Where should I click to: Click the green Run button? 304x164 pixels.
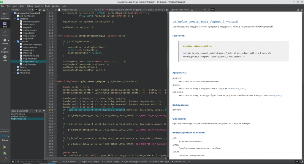click(5, 147)
